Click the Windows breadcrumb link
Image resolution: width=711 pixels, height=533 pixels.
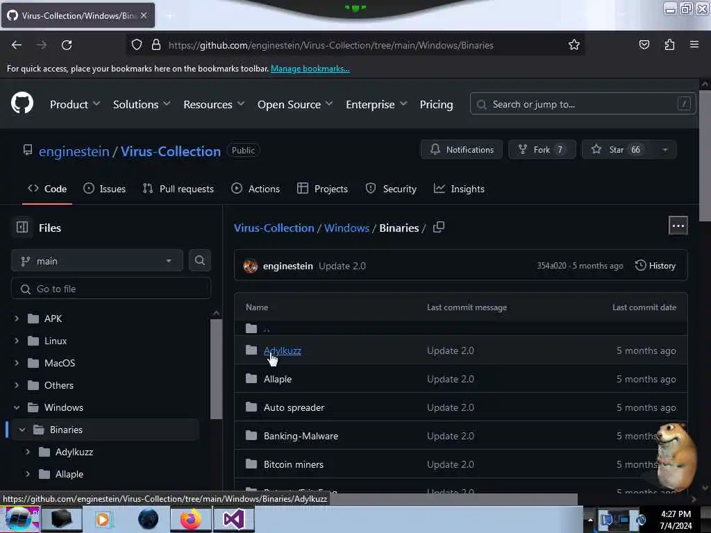point(346,228)
